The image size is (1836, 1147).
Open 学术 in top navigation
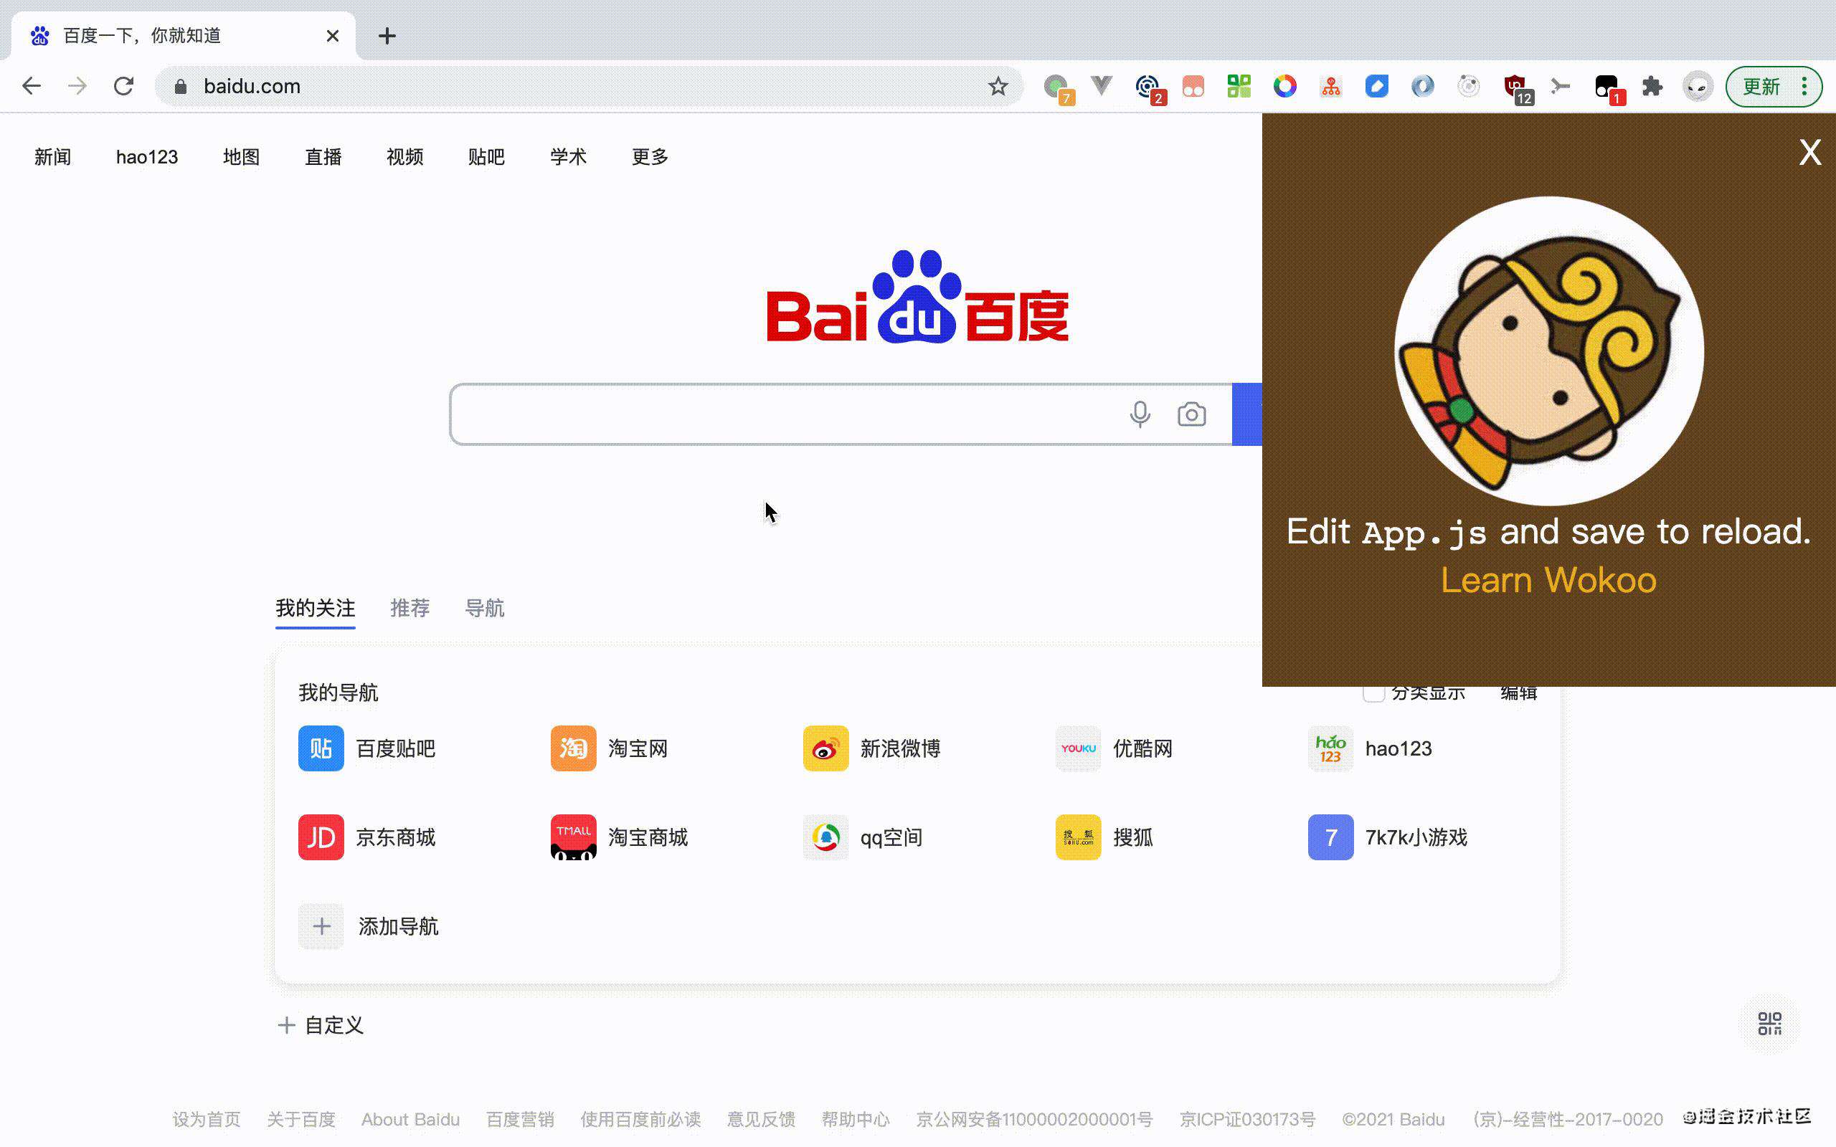tap(568, 156)
